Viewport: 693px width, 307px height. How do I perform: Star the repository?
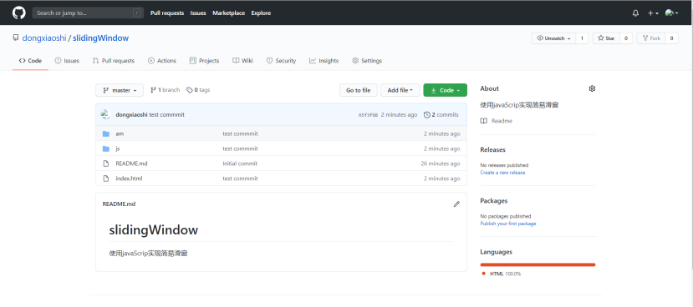tap(606, 38)
